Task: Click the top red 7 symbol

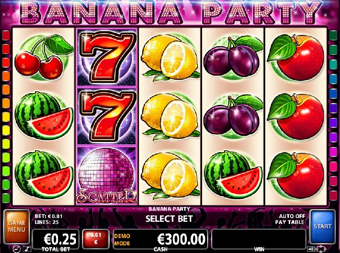Action: click(107, 57)
